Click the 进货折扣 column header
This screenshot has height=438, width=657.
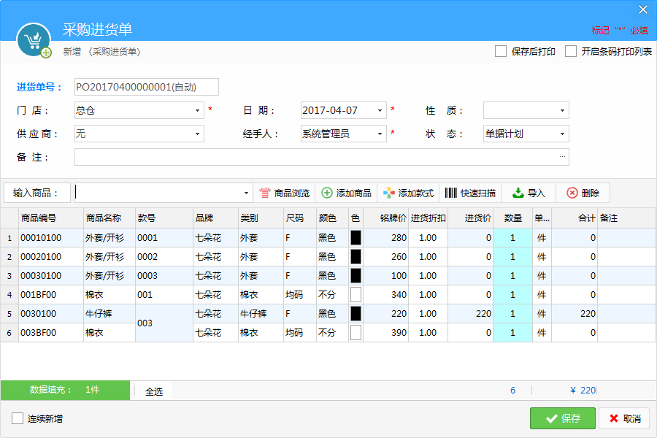429,218
